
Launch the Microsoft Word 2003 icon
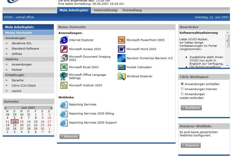[122, 49]
